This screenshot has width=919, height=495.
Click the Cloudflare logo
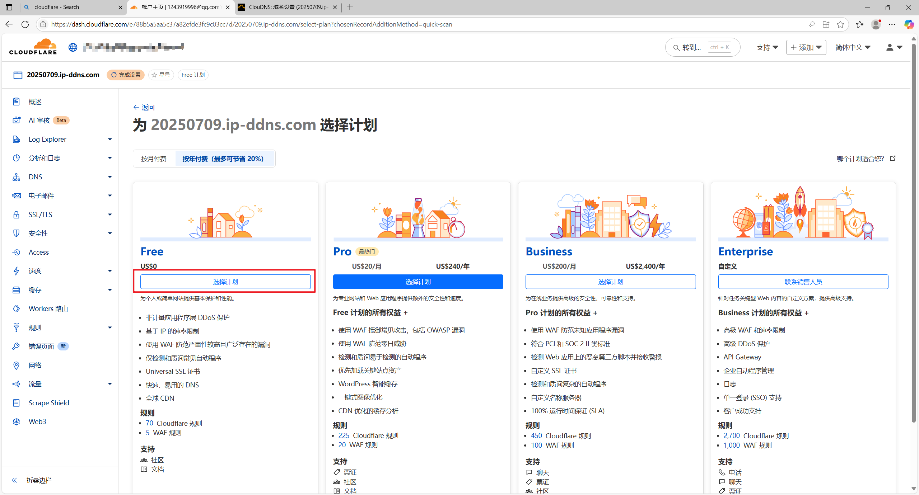[33, 47]
